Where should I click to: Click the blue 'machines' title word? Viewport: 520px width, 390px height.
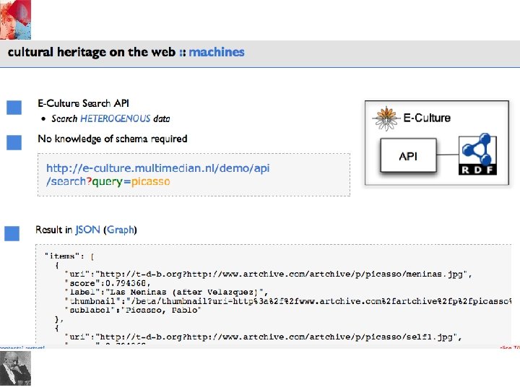pyautogui.click(x=217, y=52)
